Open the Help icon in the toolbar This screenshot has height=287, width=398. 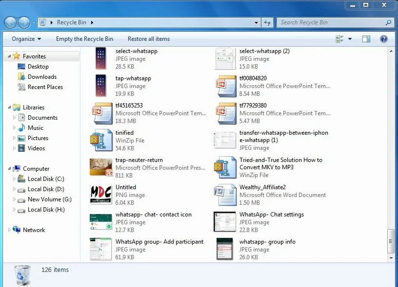pyautogui.click(x=384, y=38)
